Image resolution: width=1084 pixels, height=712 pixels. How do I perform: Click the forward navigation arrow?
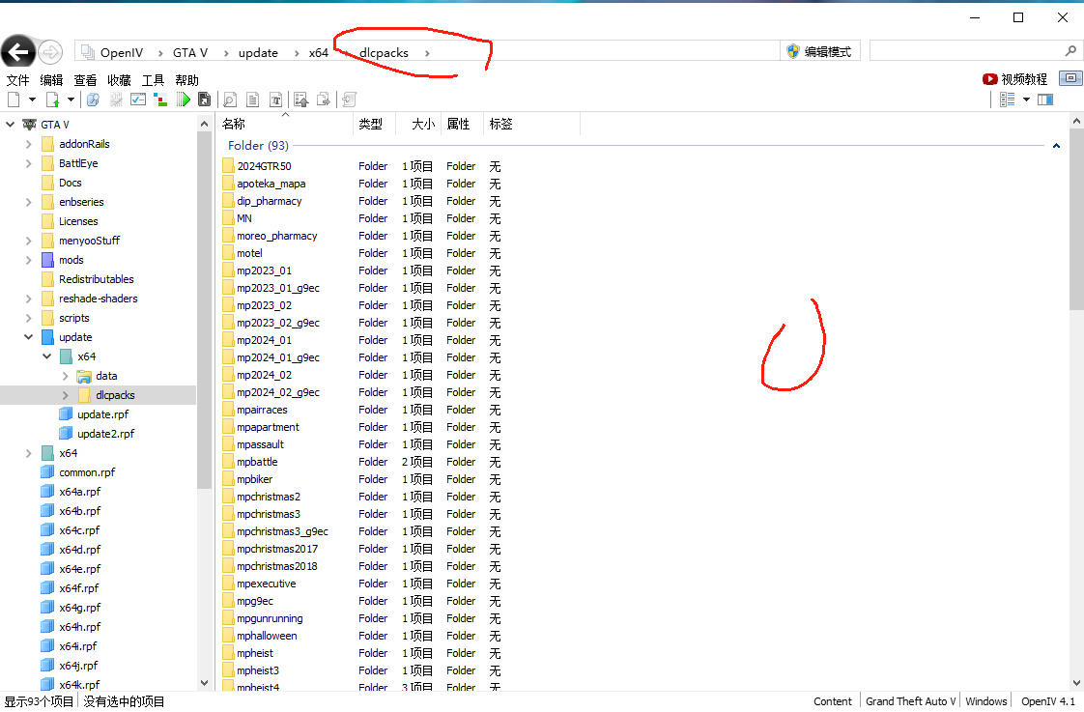[50, 52]
